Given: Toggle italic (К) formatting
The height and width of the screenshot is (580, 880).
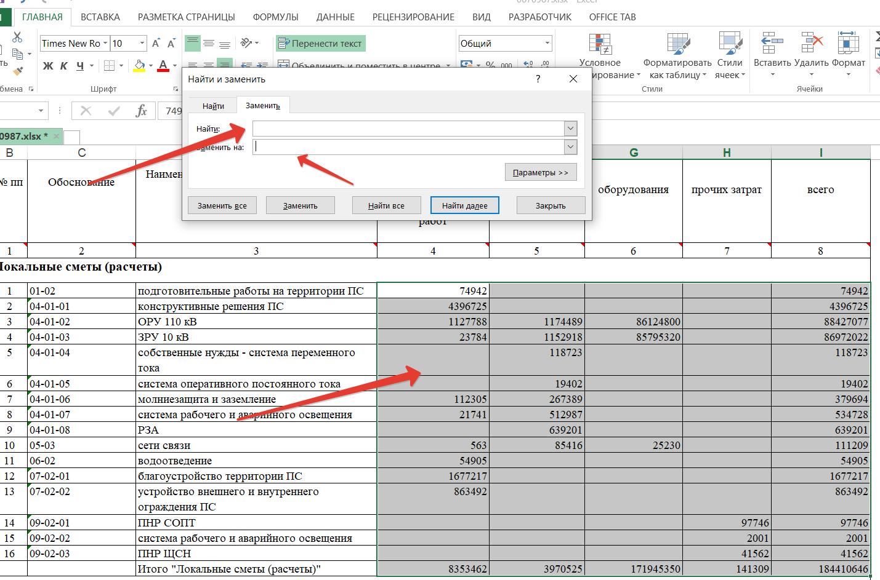Looking at the screenshot, I should coord(64,66).
